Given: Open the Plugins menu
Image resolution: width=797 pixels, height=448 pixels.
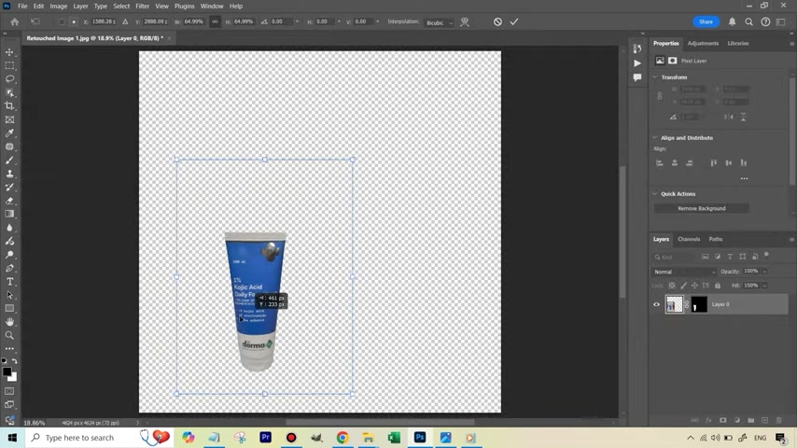Looking at the screenshot, I should tap(184, 7).
